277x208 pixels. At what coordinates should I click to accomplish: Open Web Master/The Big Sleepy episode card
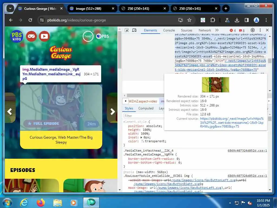point(61,116)
